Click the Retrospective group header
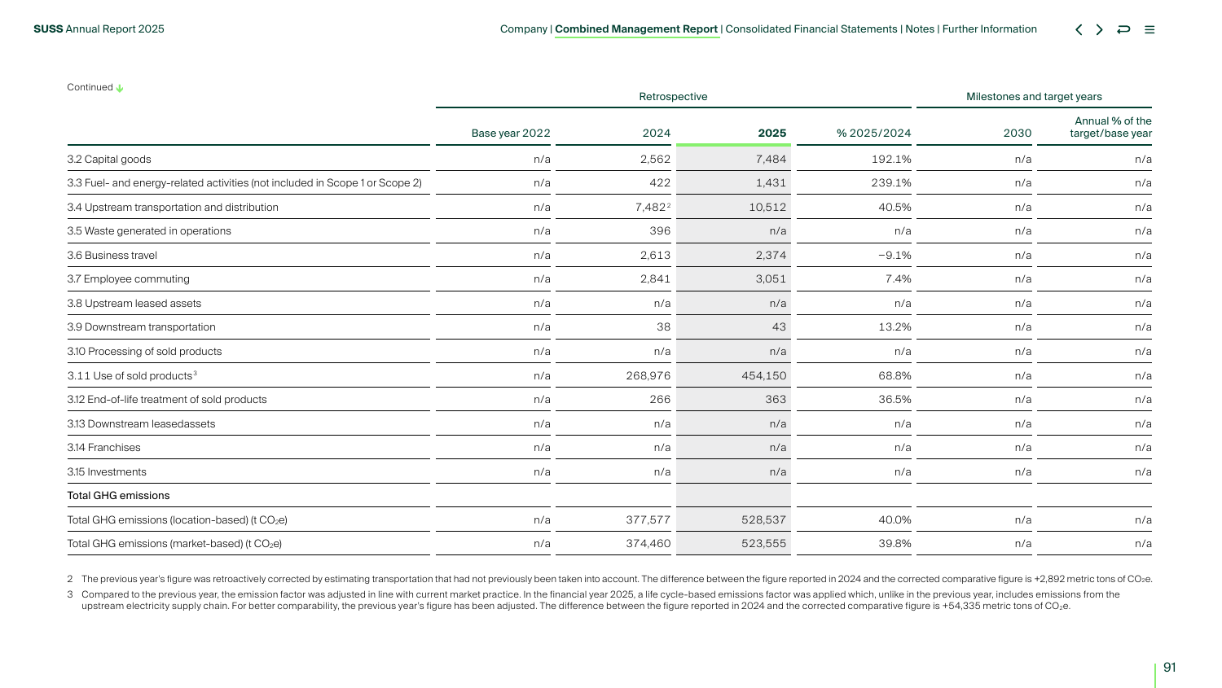1222x688 pixels. tap(674, 97)
